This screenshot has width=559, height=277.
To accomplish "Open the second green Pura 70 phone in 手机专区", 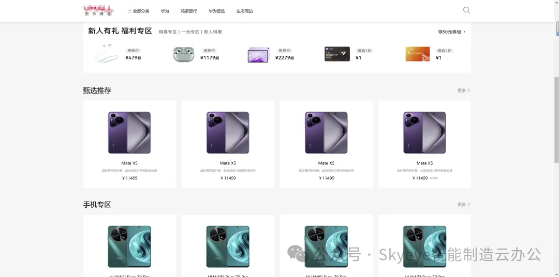I will pyautogui.click(x=228, y=245).
